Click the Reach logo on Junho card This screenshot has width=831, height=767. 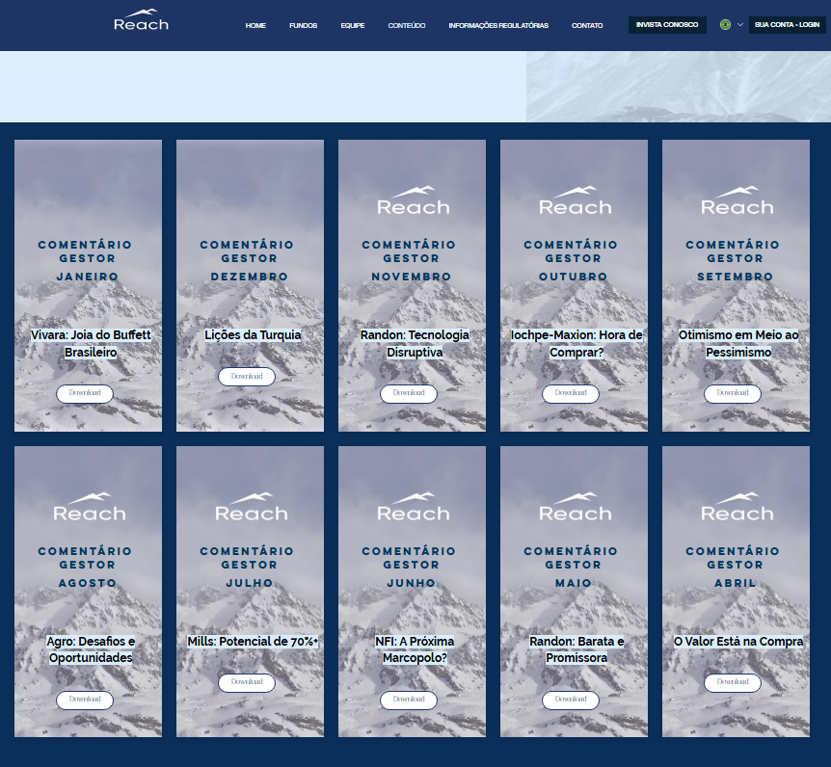point(414,507)
